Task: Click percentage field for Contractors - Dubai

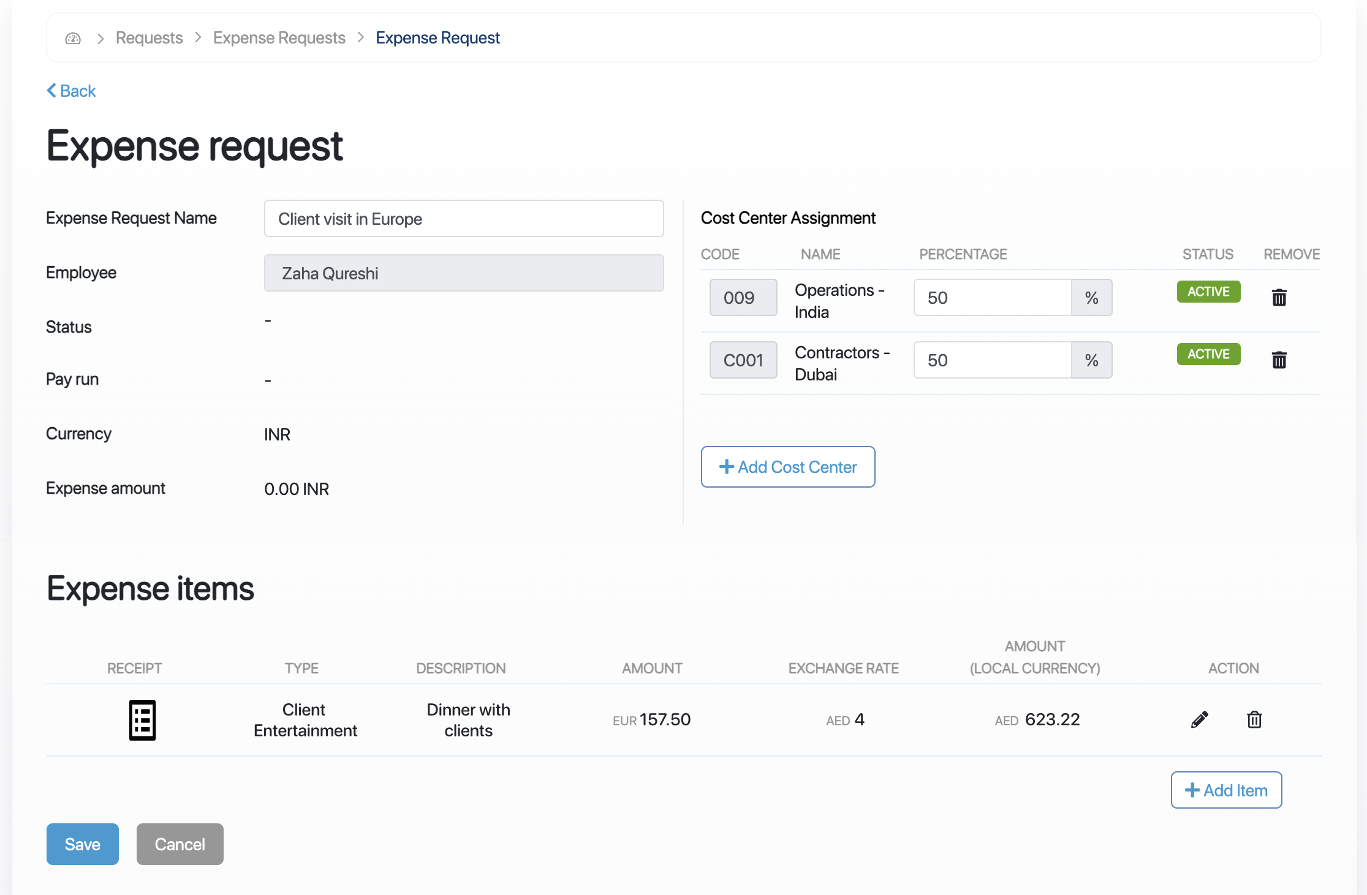Action: coord(992,360)
